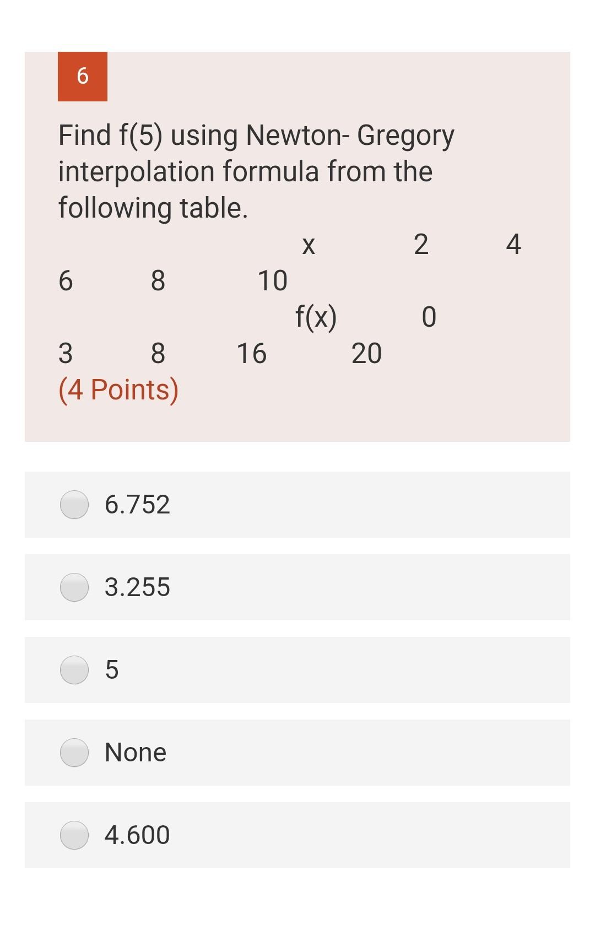The width and height of the screenshot is (595, 925).
Task: Click the answer row containing 6.752
Action: tap(297, 505)
